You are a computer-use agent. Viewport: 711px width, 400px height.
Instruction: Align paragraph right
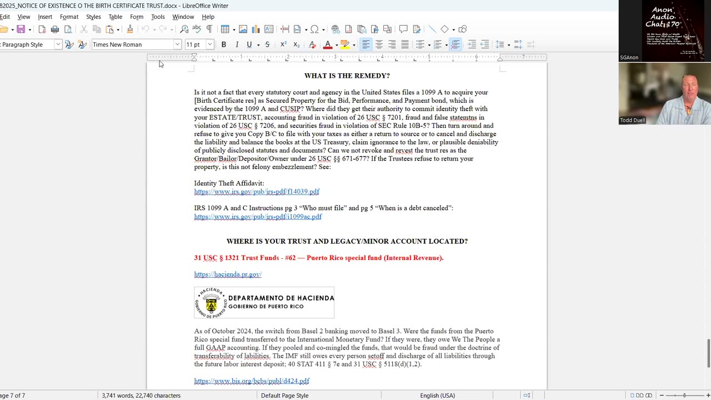[x=392, y=44]
